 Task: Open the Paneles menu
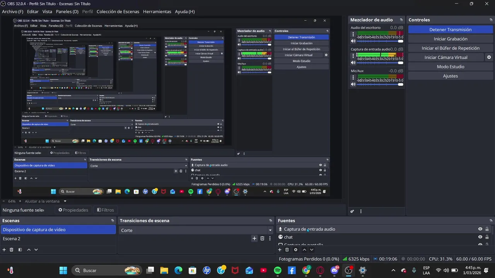tap(67, 12)
